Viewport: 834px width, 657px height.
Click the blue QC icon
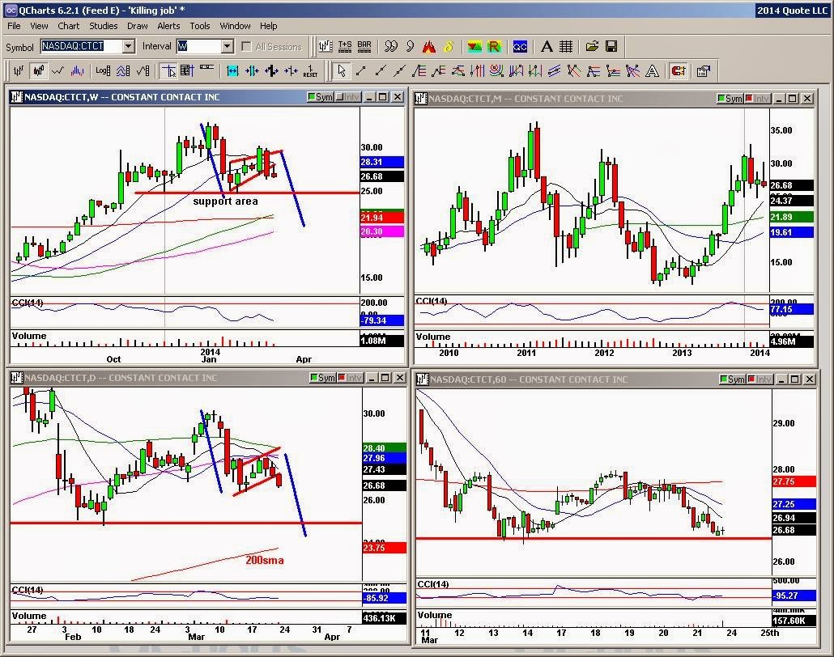[x=520, y=47]
